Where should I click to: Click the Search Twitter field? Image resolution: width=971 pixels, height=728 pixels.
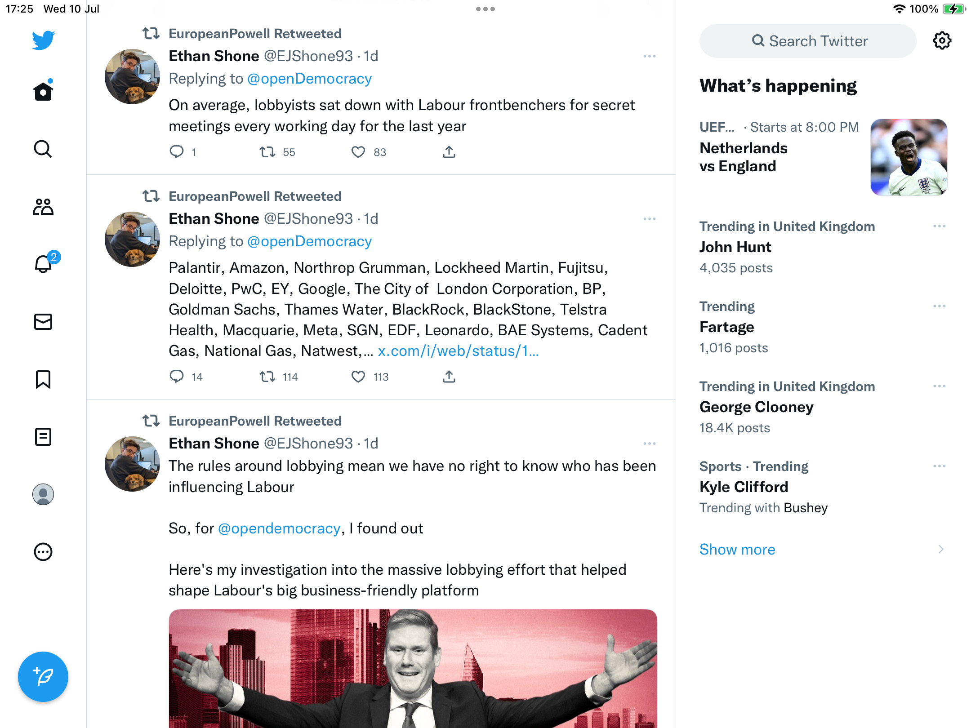(x=808, y=41)
